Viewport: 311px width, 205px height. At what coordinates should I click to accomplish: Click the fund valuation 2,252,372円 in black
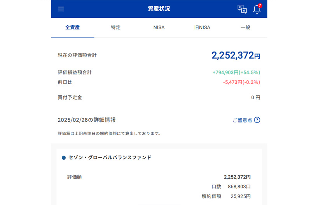point(237,177)
